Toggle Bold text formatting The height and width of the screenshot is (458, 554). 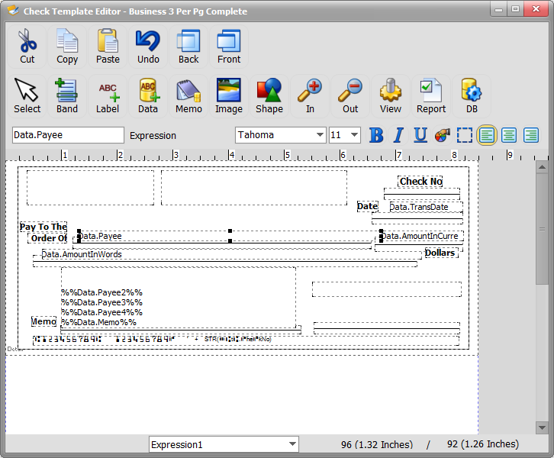pos(376,135)
